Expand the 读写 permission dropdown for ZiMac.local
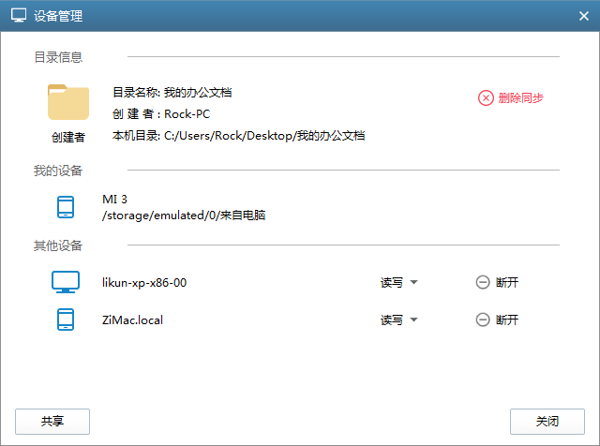 click(398, 320)
